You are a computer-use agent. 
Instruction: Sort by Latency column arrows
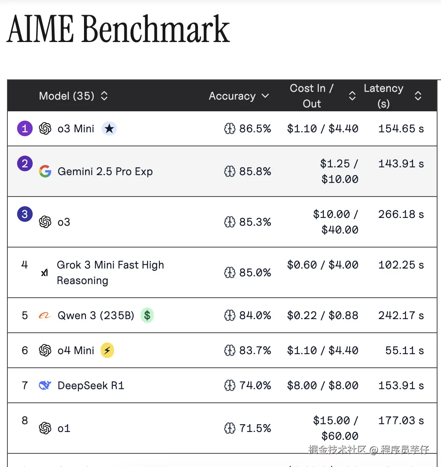[418, 96]
